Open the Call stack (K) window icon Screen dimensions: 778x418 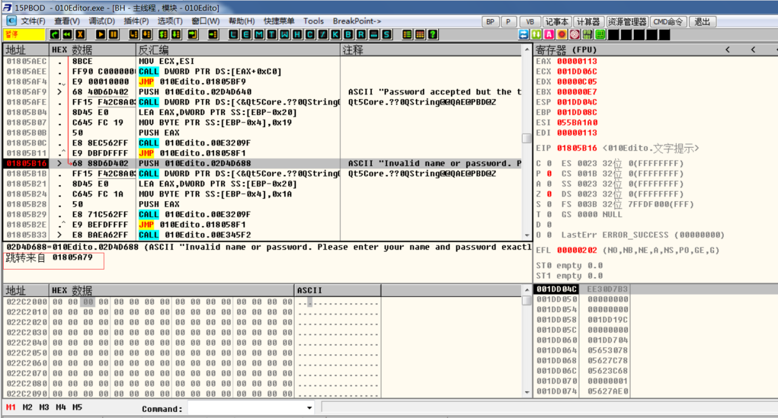pos(335,35)
